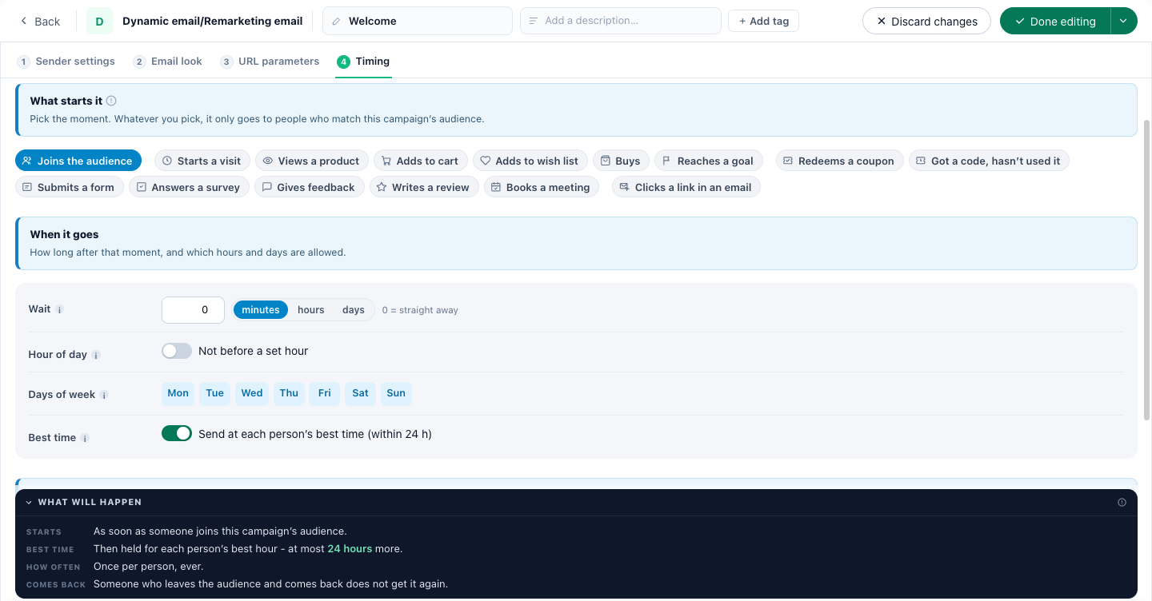The width and height of the screenshot is (1152, 601).
Task: Select the Joins the audience trigger
Action: click(x=78, y=161)
